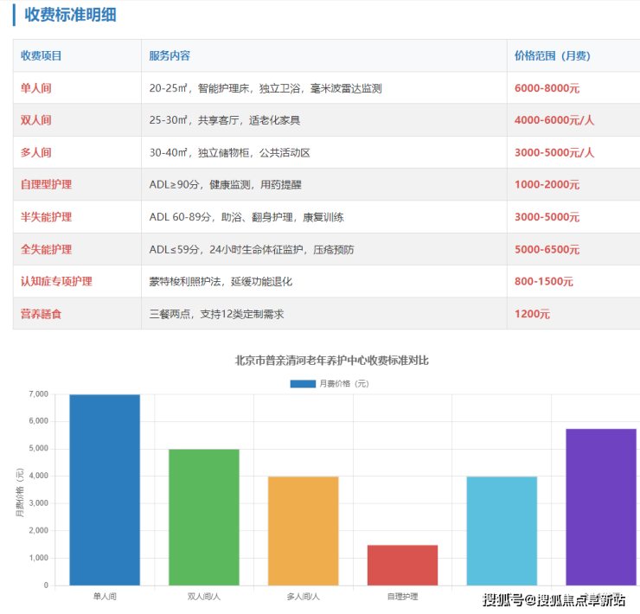Click the 服务内容 column header
The image size is (640, 614).
pyautogui.click(x=170, y=56)
